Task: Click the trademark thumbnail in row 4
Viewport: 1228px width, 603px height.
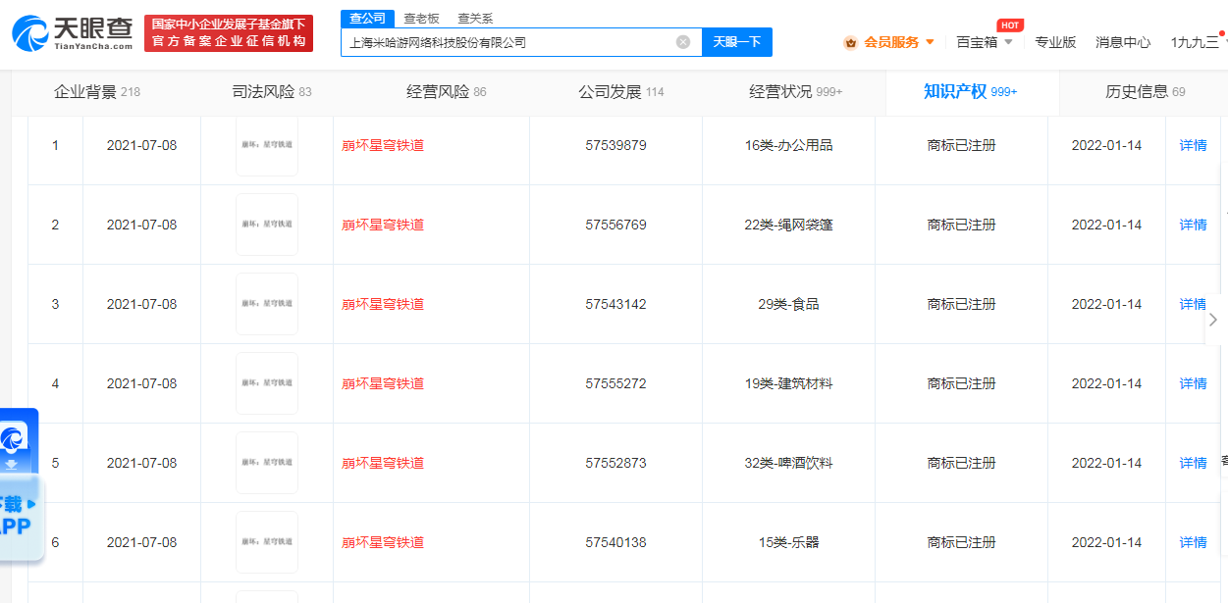Action: click(267, 383)
